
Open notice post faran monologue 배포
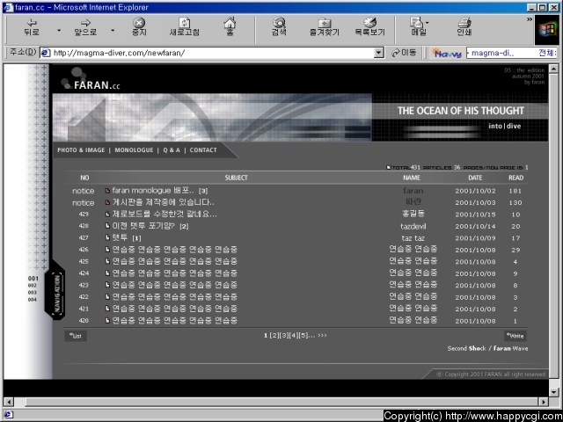tap(153, 191)
